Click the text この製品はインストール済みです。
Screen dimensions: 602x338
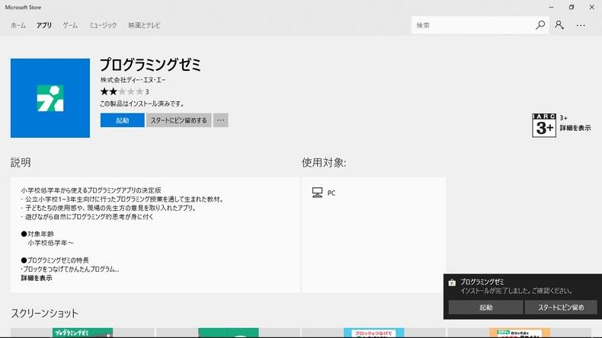click(x=142, y=104)
